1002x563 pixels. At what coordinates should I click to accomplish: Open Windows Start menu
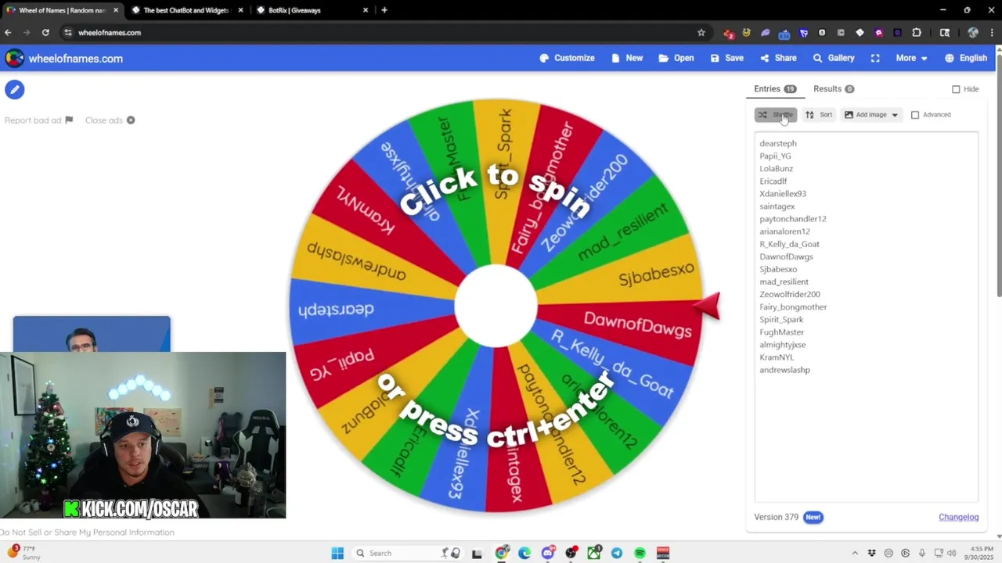click(337, 553)
